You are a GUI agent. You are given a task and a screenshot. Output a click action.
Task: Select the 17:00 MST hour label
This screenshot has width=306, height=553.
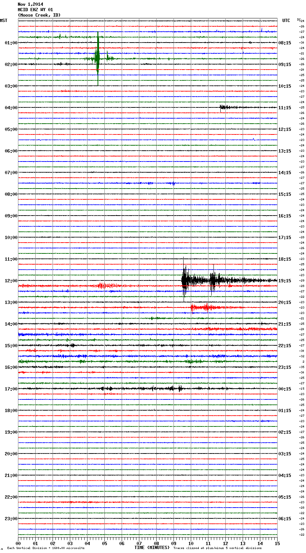[11, 389]
